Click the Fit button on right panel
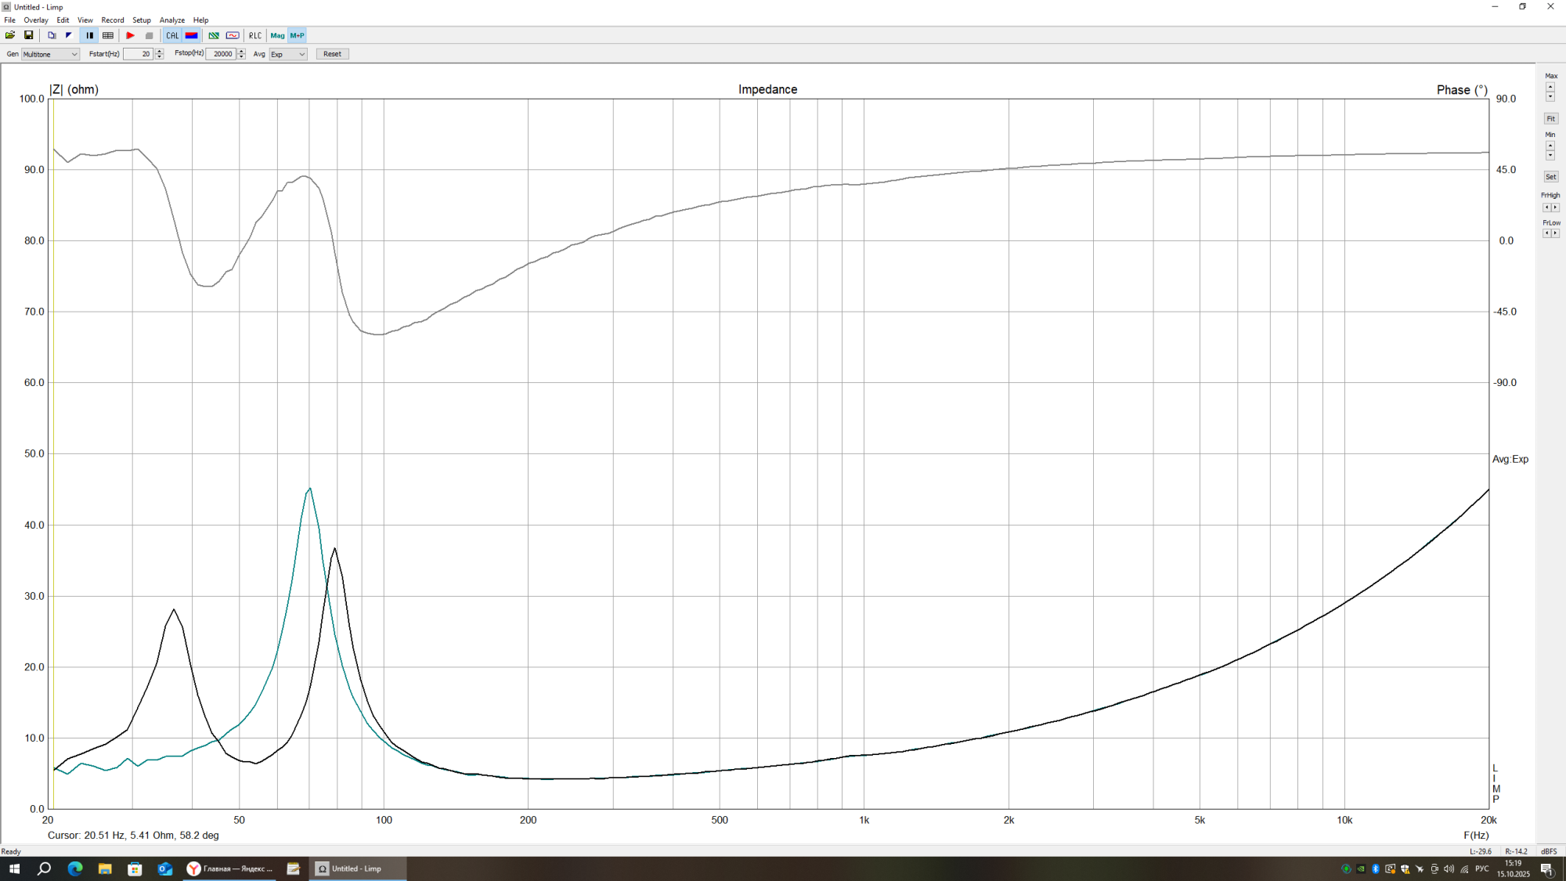The height and width of the screenshot is (881, 1566). coord(1550,118)
